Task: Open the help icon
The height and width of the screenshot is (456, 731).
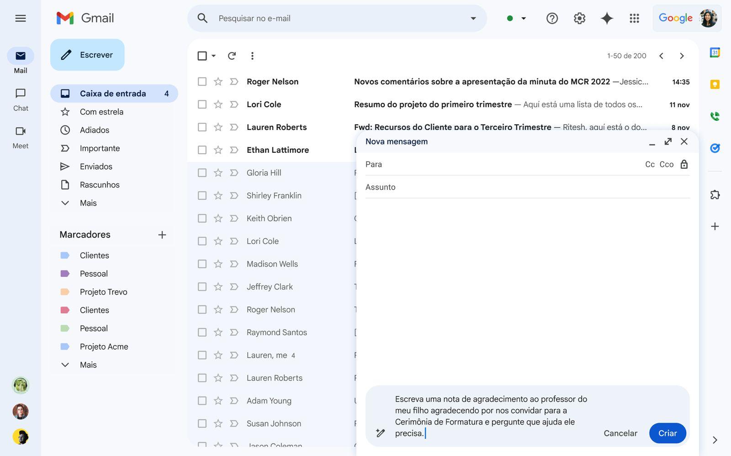Action: pos(552,18)
